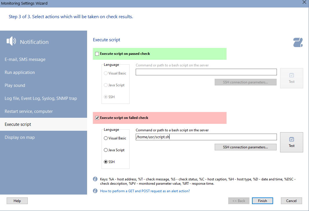309x211 pixels.
Task: Open the Display on map section
Action: [x=19, y=137]
